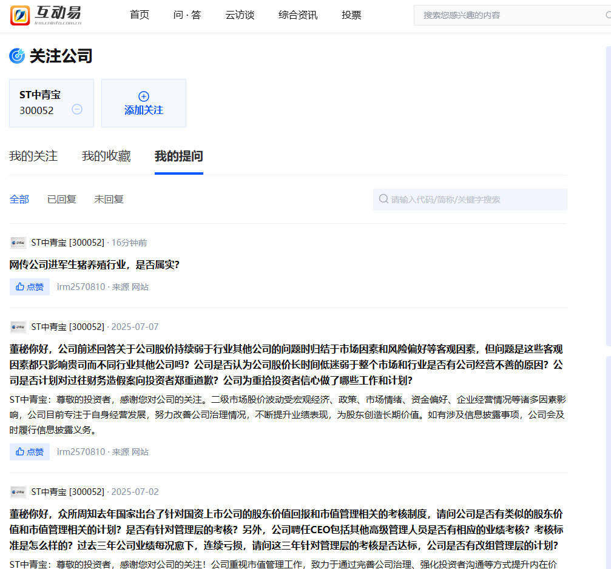Open ST中青宝 [300052] link in 16分钟前 post
Screen dimensions: 611x569
click(68, 243)
